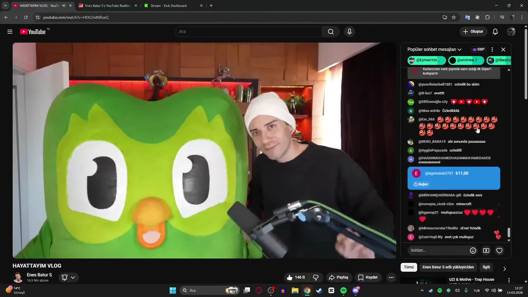Viewport: 528px width, 297px height.
Task: Dislike the video
Action: [x=316, y=277]
